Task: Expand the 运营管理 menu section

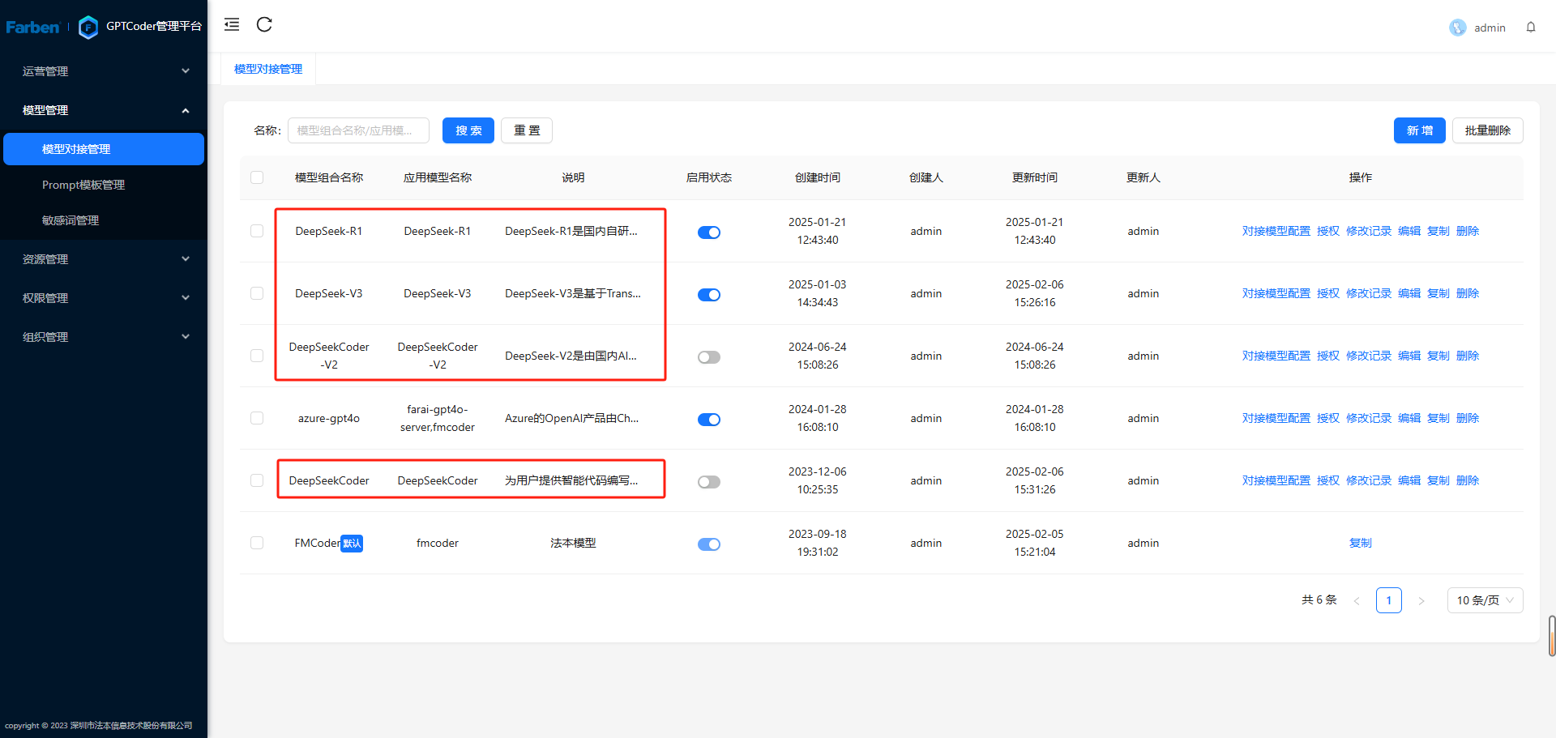Action: click(104, 70)
